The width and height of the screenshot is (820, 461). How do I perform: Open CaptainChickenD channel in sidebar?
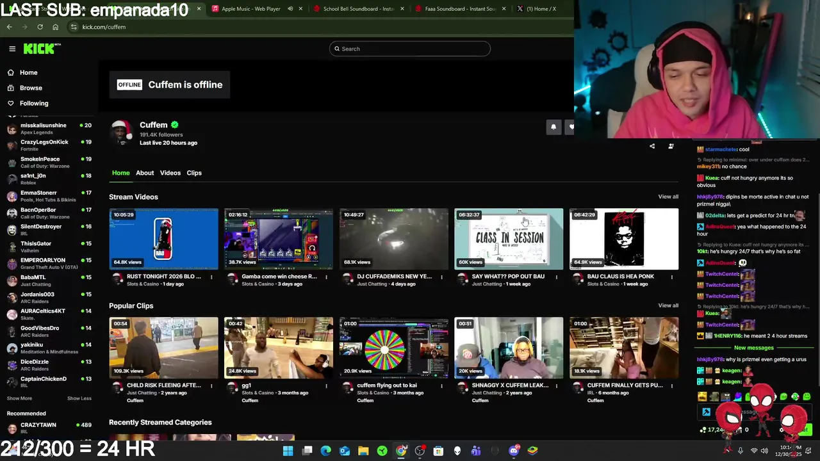(49, 382)
